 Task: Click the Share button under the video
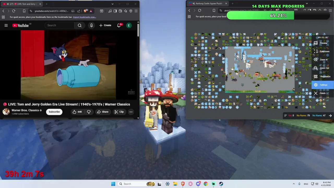point(103,112)
